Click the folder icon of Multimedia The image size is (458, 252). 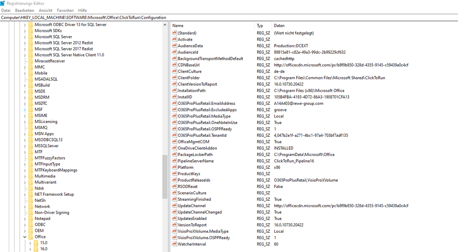pos(30,176)
